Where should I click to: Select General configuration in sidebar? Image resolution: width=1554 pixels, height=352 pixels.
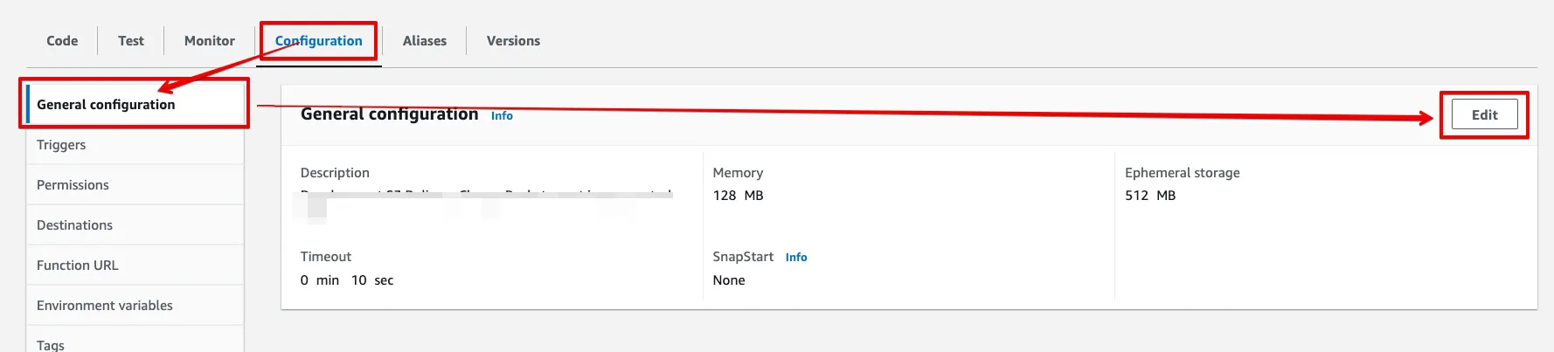[x=106, y=105]
